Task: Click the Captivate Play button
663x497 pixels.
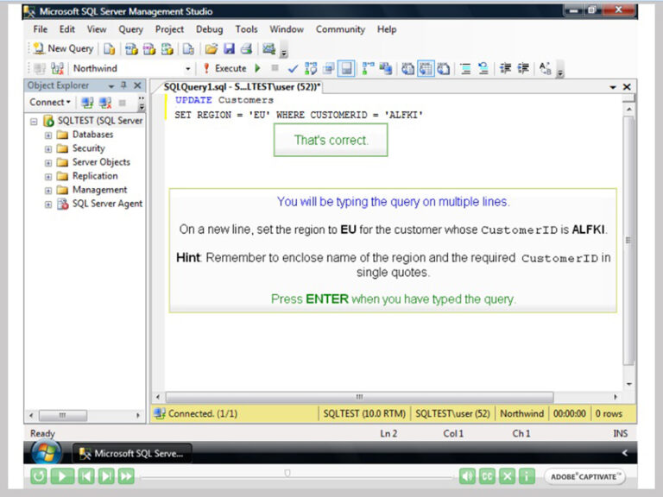Action: [x=62, y=476]
